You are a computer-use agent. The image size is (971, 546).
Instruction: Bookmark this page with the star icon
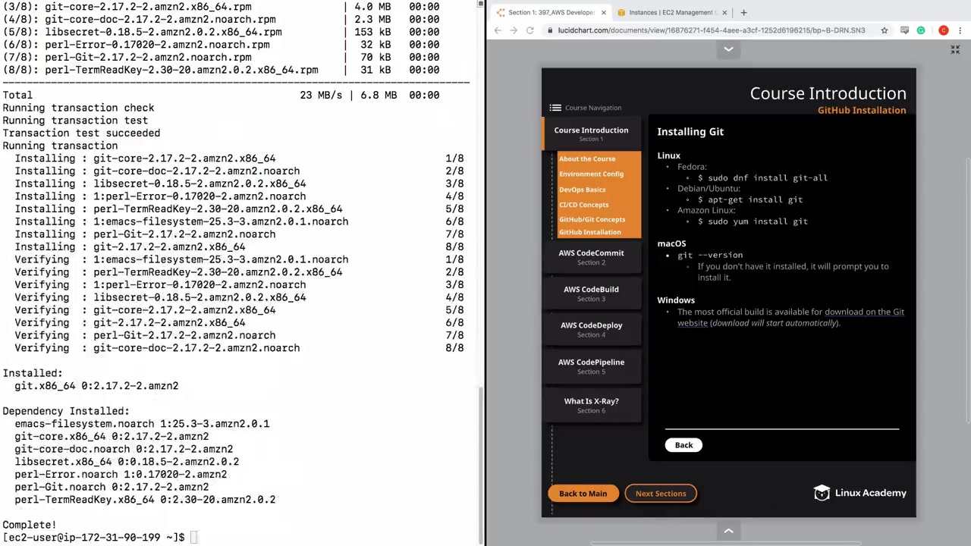click(885, 30)
